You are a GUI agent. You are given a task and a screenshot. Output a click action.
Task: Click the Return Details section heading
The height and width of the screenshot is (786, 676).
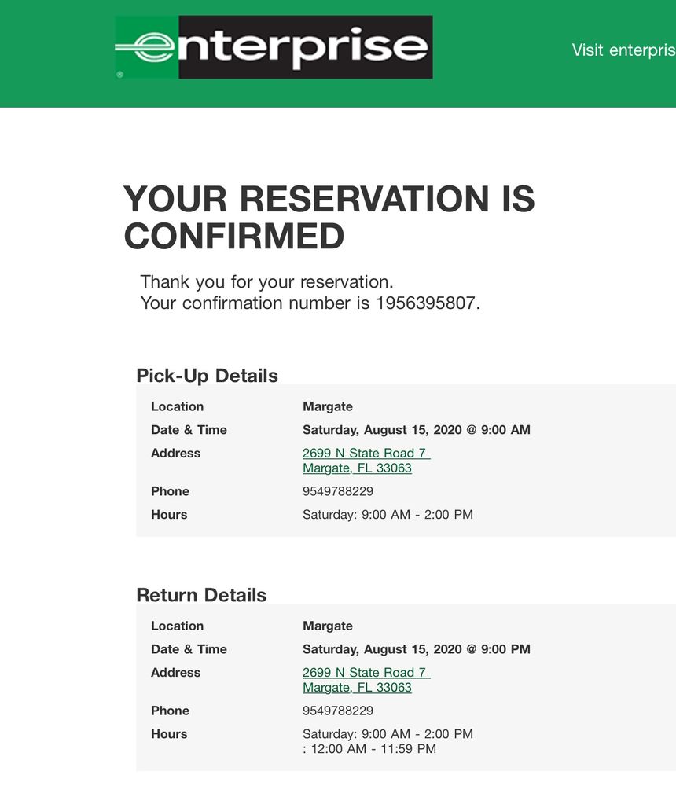click(x=201, y=595)
